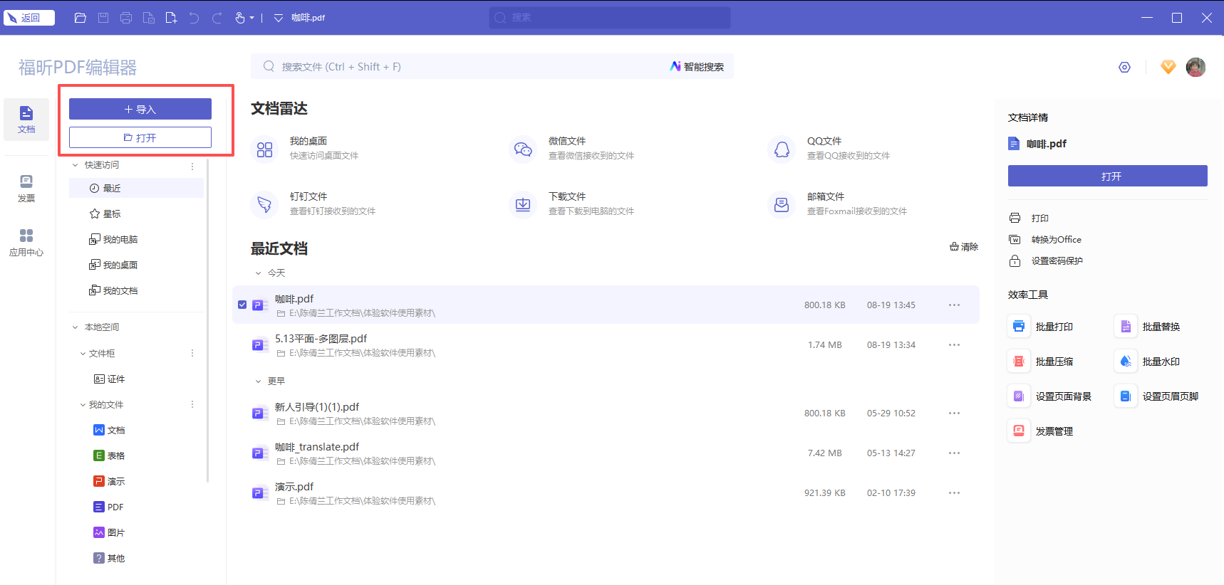Switch to the 文档 sidebar tab
This screenshot has height=585, width=1224.
click(26, 120)
